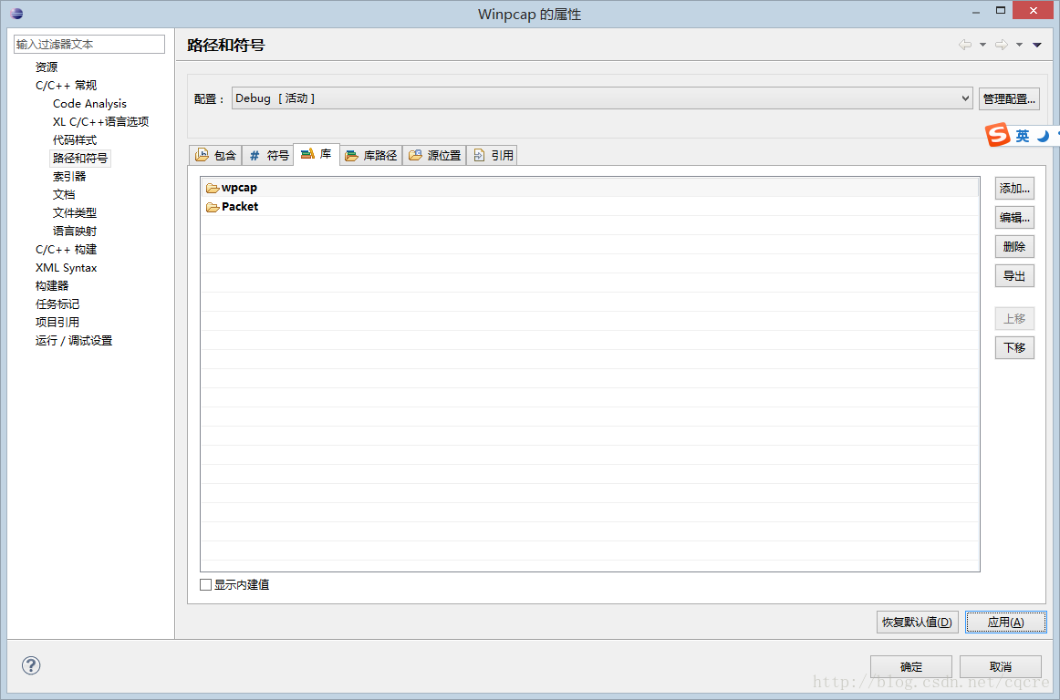Enable the 显示内建值 checkbox
Screen dimensions: 1060x700
[x=205, y=584]
